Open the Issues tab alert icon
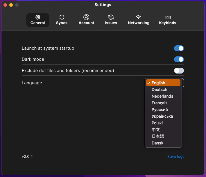 point(111,17)
